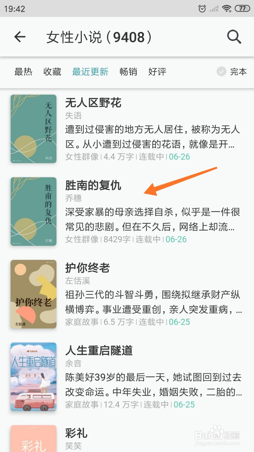Switch to the 畅销 tab
The height and width of the screenshot is (452, 254).
(128, 72)
